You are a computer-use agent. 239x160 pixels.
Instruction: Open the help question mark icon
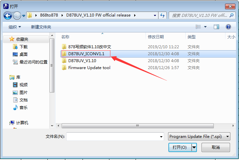coord(228,27)
